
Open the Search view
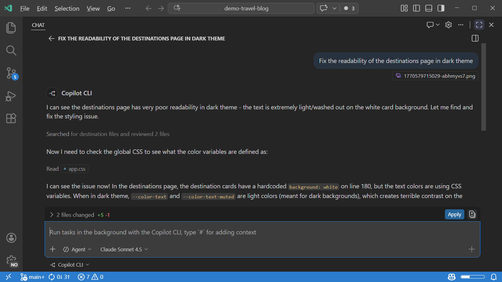tap(11, 50)
